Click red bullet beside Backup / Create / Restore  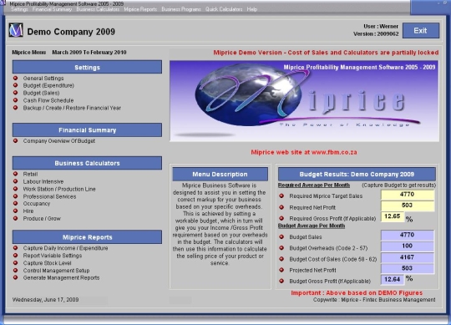point(16,108)
